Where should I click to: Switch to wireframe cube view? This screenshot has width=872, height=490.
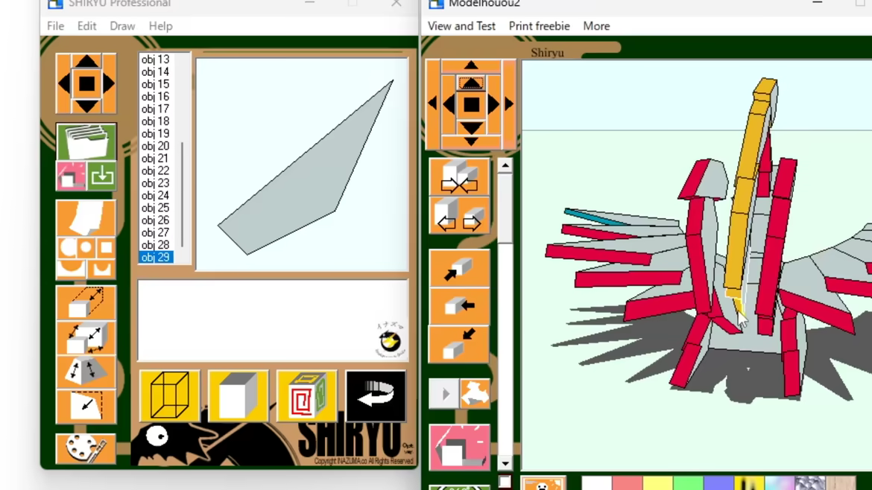coord(169,395)
